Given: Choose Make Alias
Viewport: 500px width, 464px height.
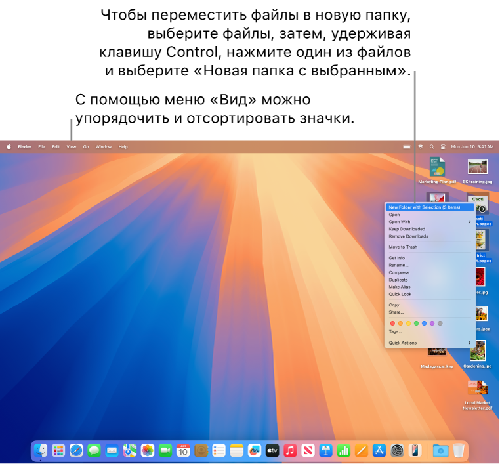Looking at the screenshot, I should [430, 287].
